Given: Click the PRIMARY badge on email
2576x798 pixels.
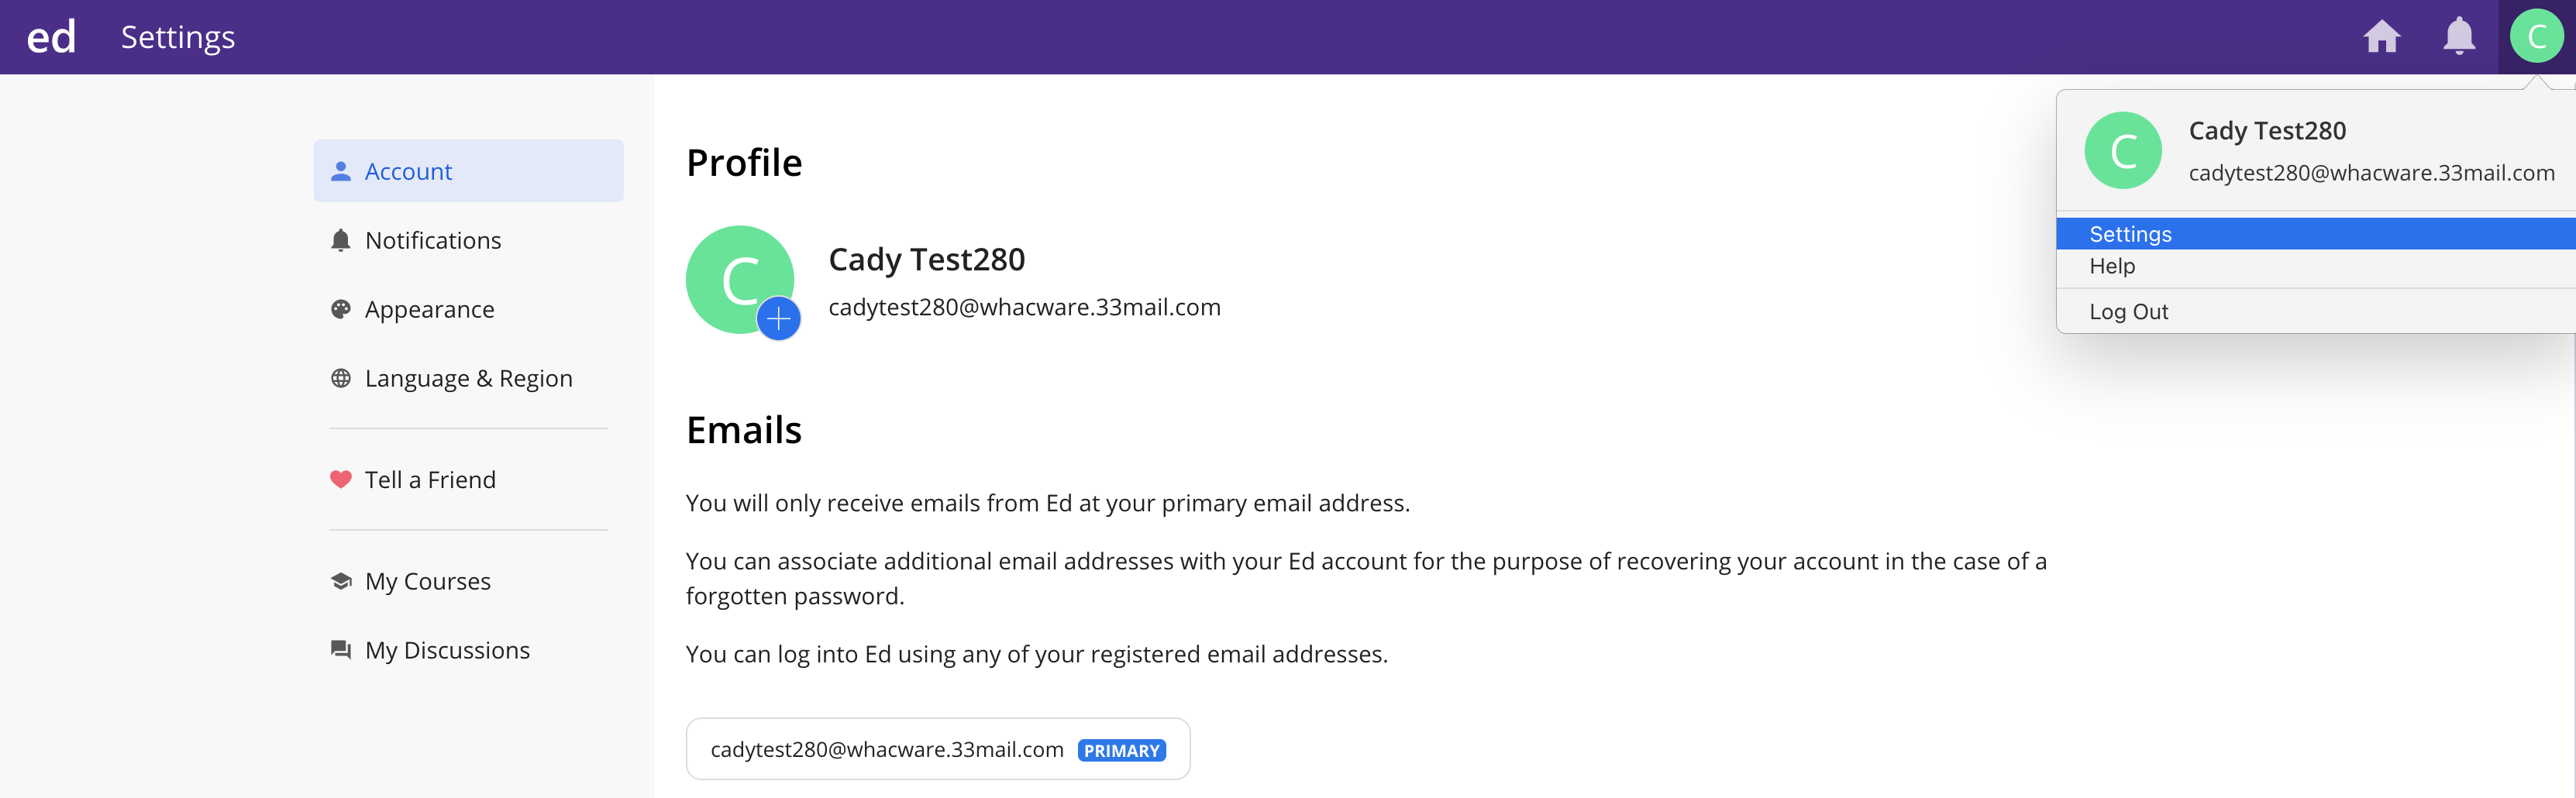Looking at the screenshot, I should pyautogui.click(x=1121, y=750).
